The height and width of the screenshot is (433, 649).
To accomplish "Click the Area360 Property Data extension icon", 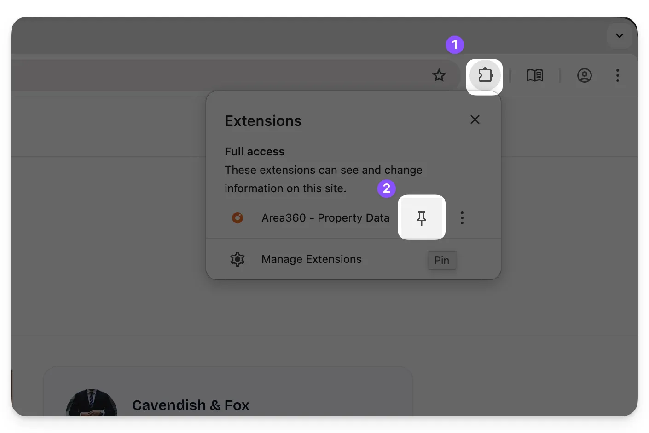I will pyautogui.click(x=238, y=218).
